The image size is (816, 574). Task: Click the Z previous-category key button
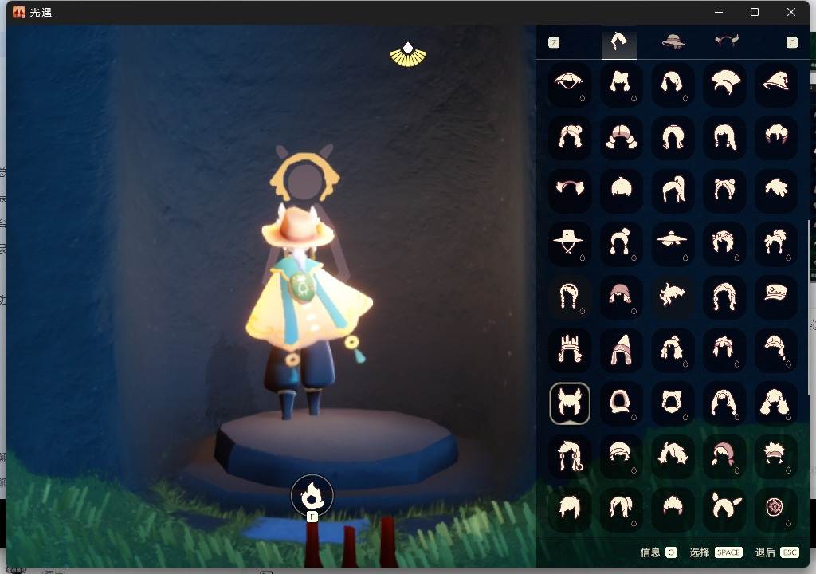[x=554, y=43]
